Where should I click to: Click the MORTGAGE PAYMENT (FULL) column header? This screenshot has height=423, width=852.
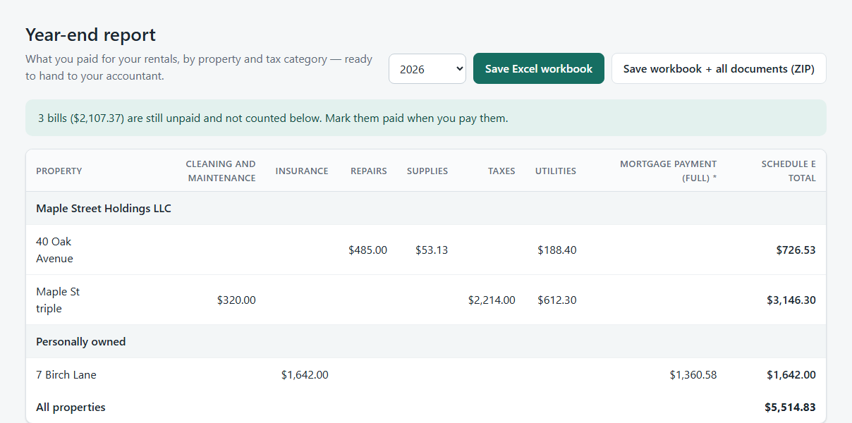click(669, 171)
